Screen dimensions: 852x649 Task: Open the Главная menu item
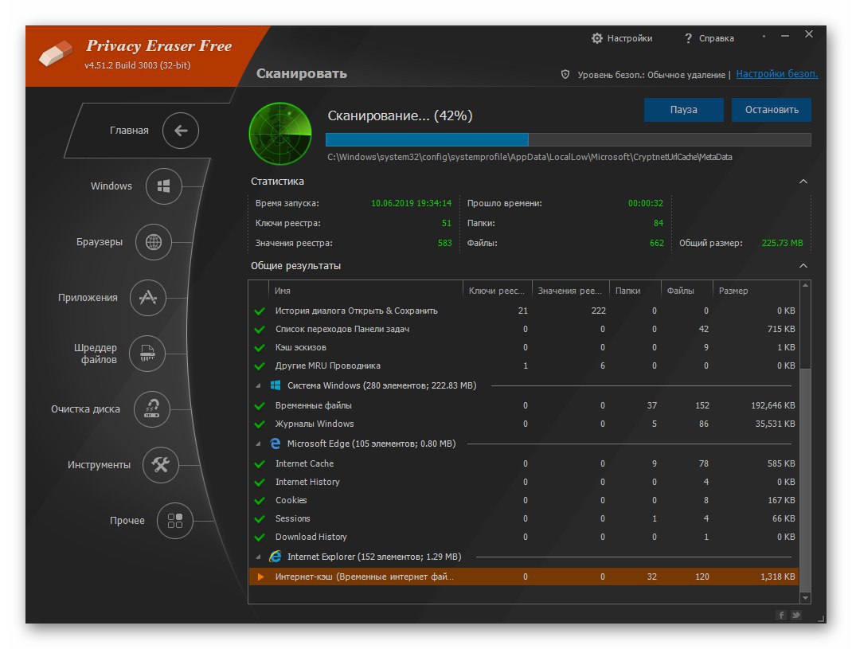pyautogui.click(x=129, y=131)
